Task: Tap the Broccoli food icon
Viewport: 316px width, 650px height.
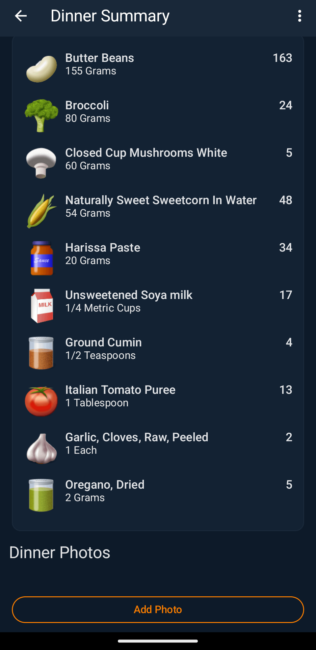Action: 41,115
